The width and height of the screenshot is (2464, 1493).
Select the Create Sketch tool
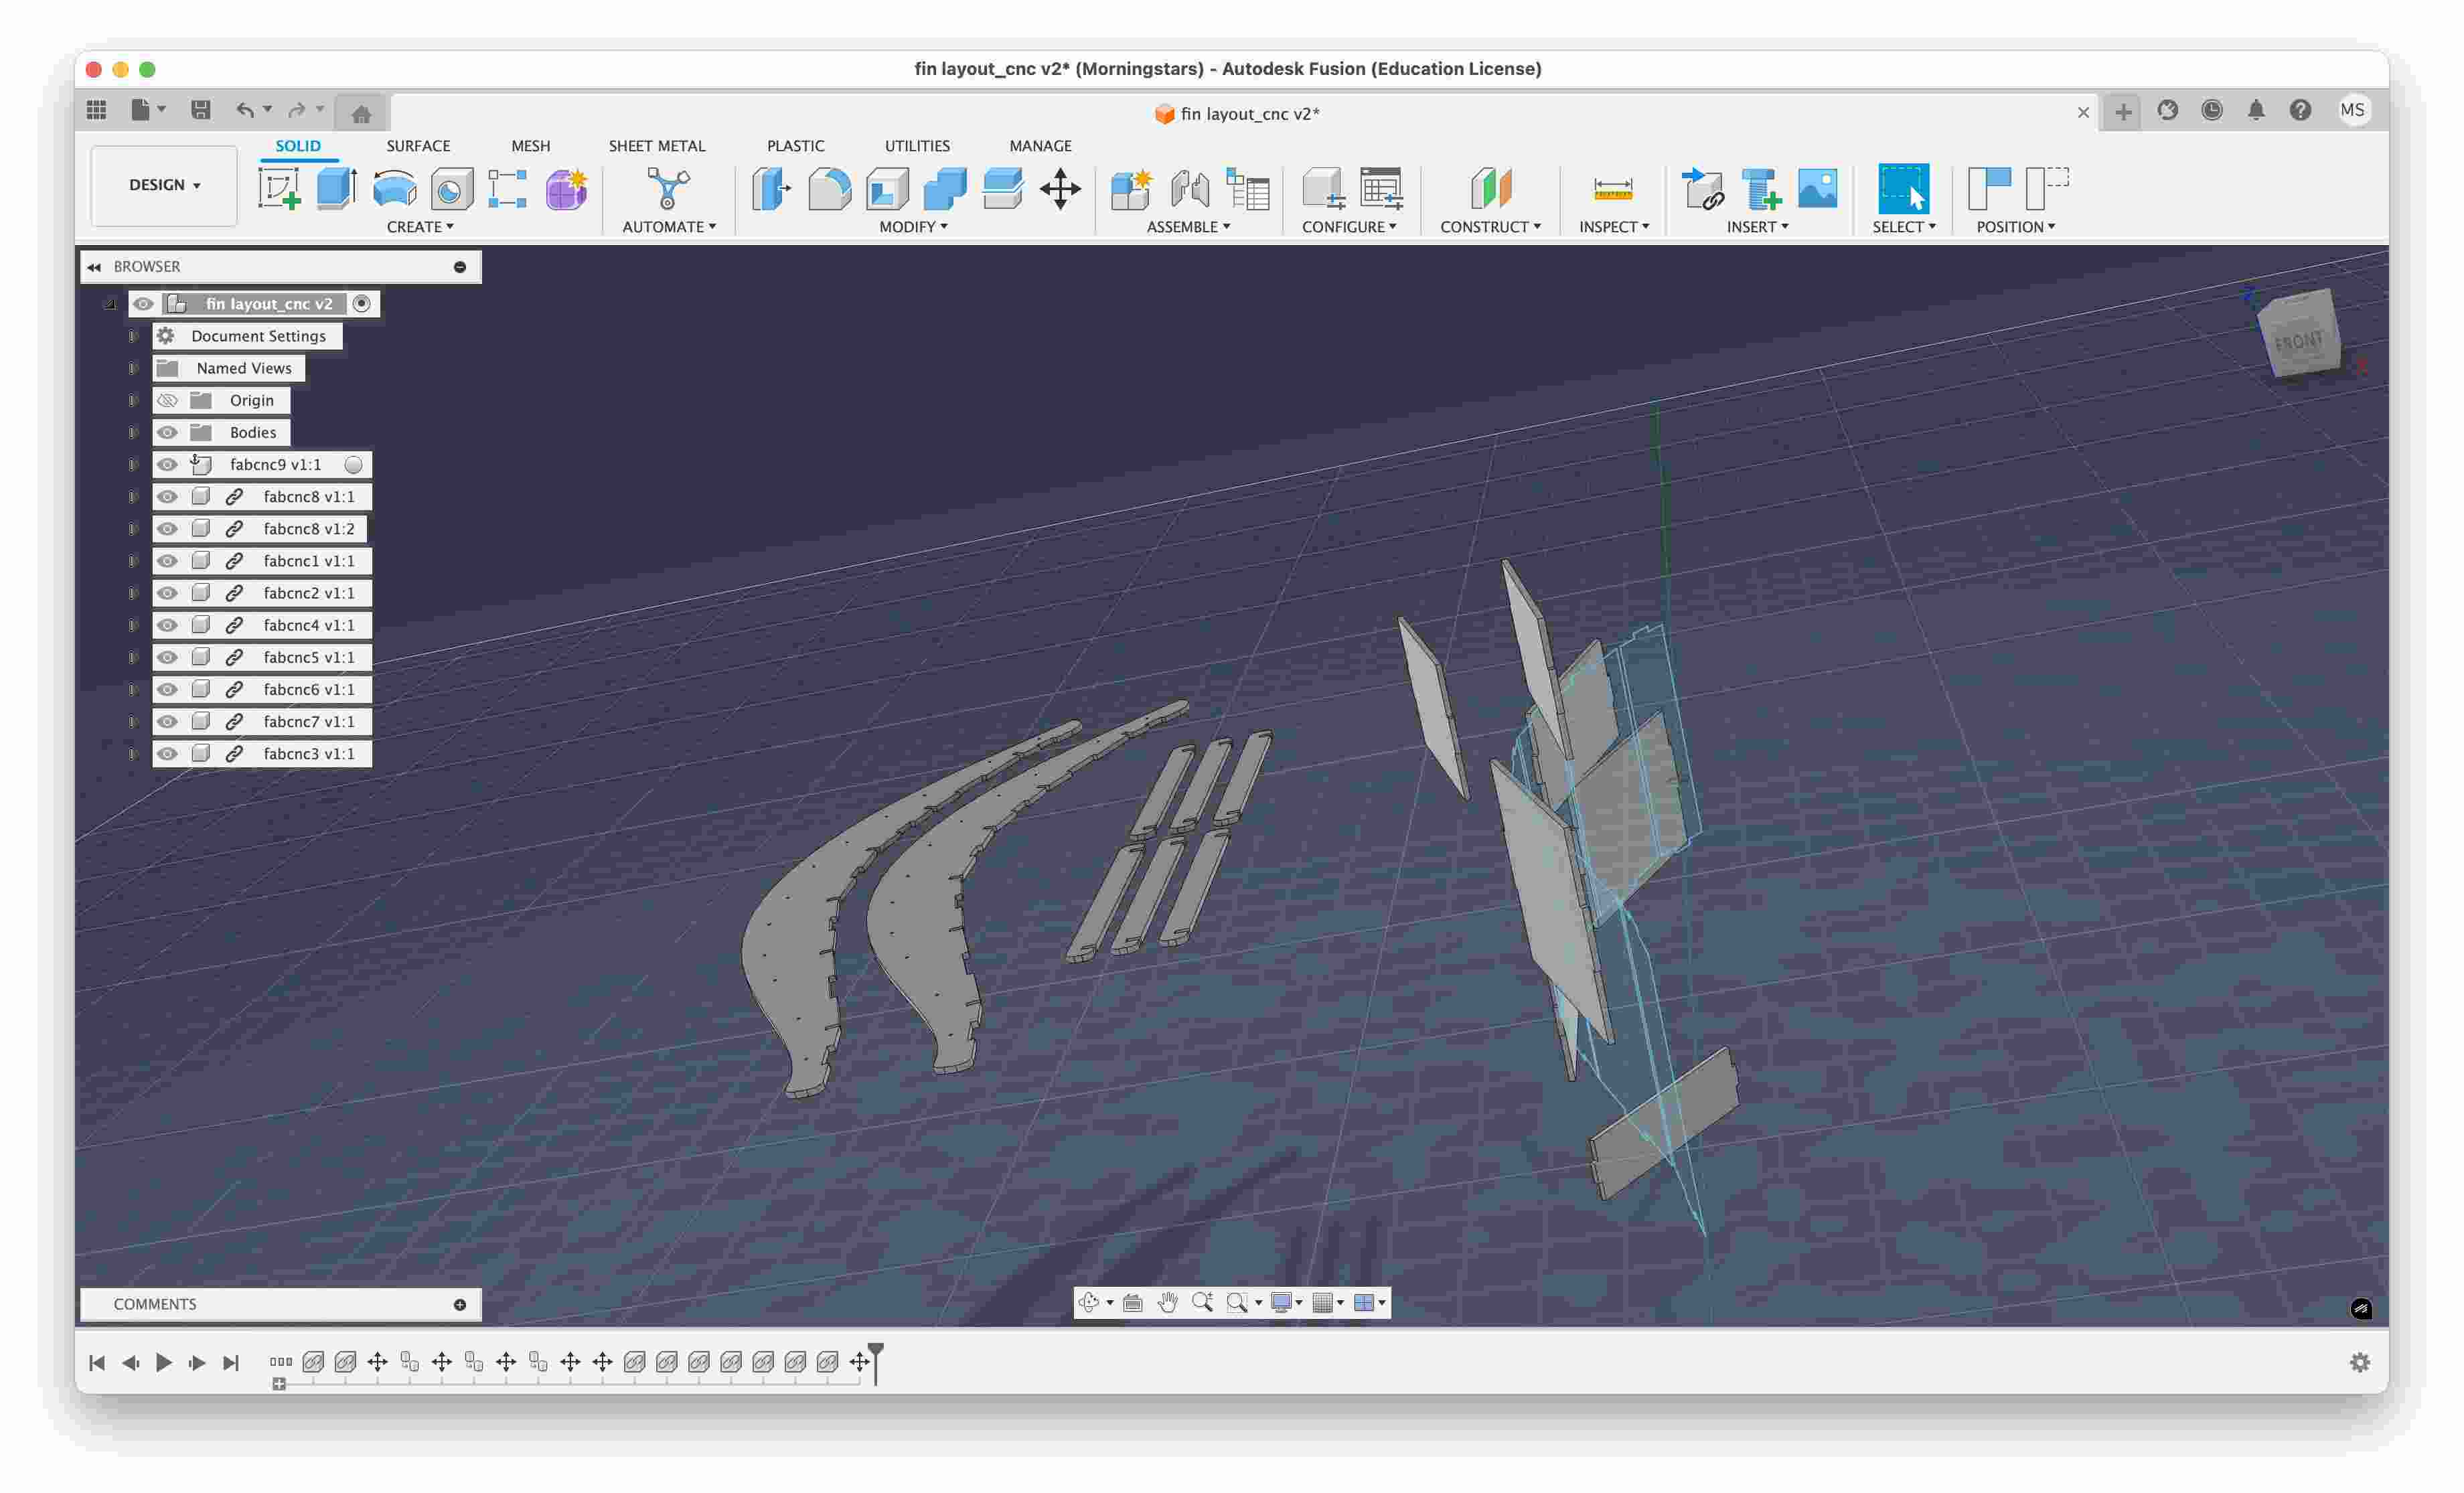point(279,188)
